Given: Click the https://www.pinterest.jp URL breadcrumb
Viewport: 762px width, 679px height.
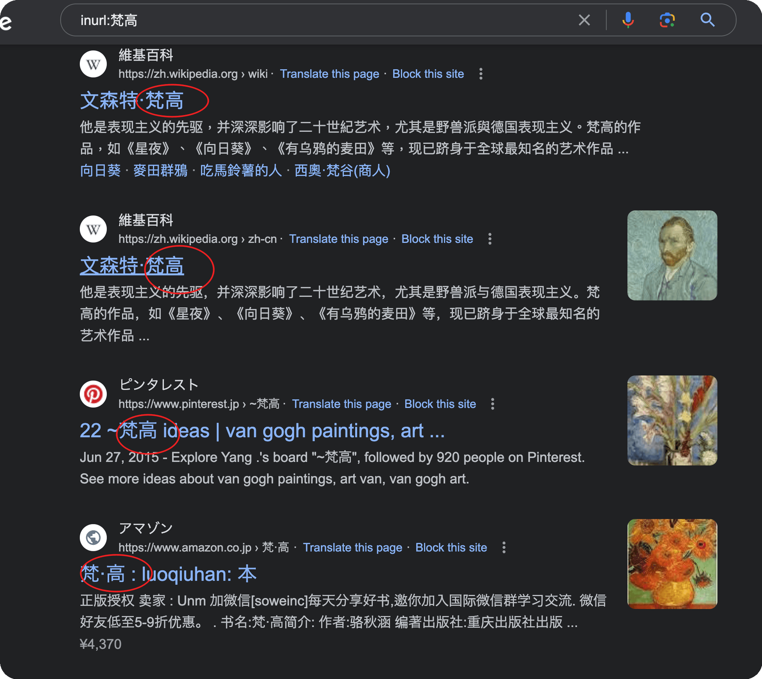Looking at the screenshot, I should [199, 404].
